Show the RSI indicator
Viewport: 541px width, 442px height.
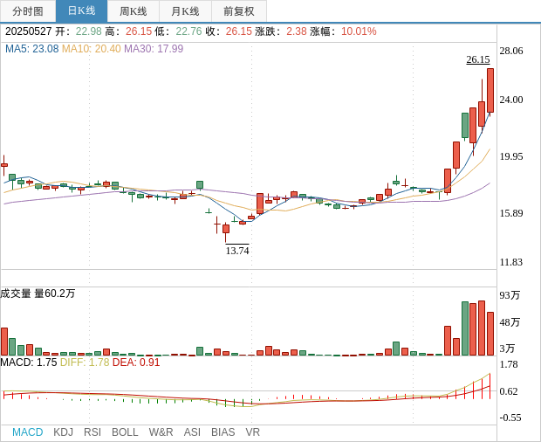point(92,432)
